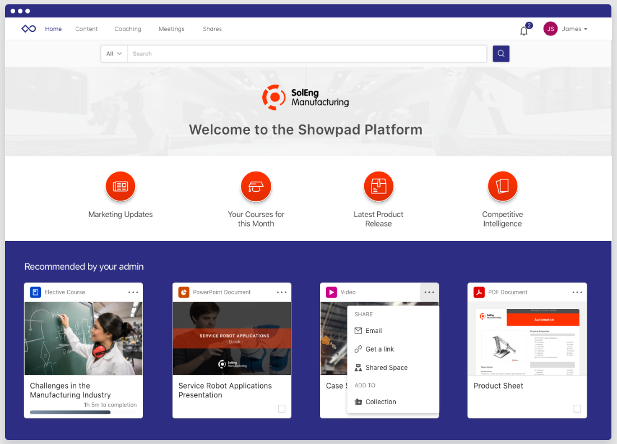Viewport: 617px width, 444px height.
Task: Switch to the Meetings tab
Action: coord(171,29)
